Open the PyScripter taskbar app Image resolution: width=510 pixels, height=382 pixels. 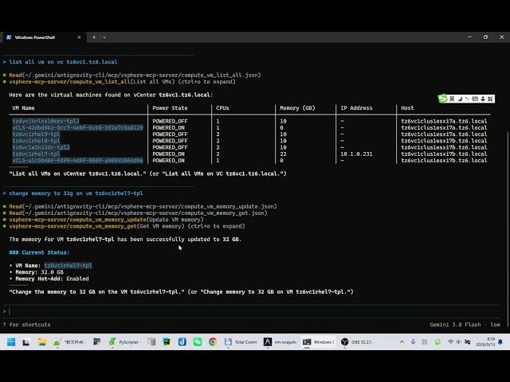125,341
